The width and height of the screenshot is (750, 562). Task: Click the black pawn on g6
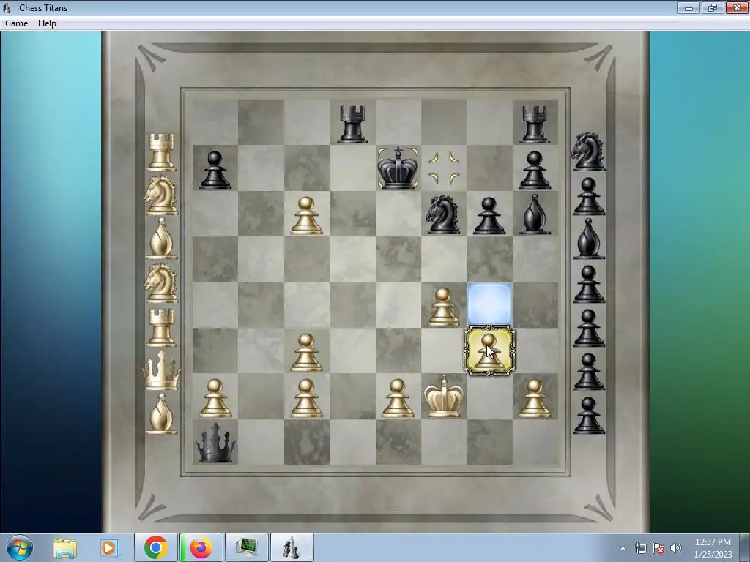coord(489,216)
